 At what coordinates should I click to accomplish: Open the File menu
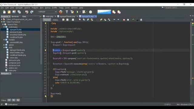point(2,8)
